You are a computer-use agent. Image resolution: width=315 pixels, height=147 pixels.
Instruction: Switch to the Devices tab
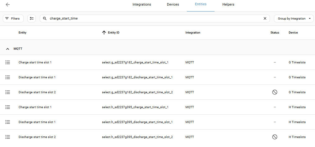point(173,4)
